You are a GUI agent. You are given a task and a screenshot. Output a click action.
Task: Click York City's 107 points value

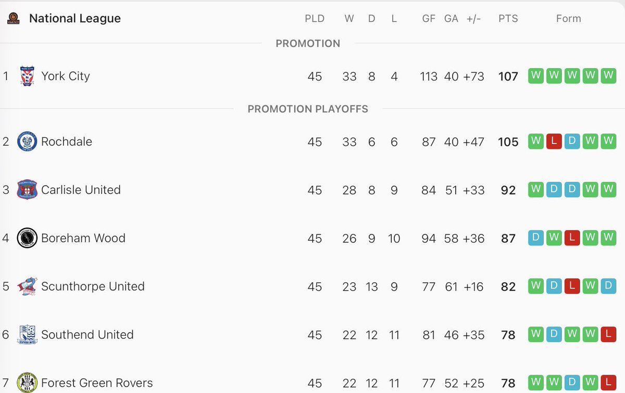pyautogui.click(x=508, y=76)
